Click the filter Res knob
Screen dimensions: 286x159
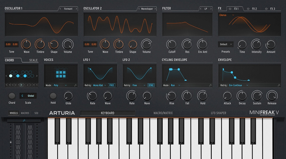click(187, 44)
